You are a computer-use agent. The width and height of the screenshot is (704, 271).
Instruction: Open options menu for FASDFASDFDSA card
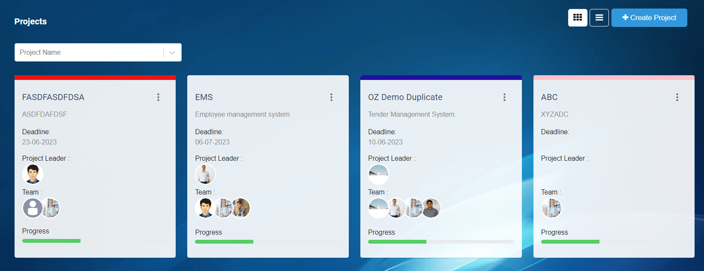(x=158, y=97)
